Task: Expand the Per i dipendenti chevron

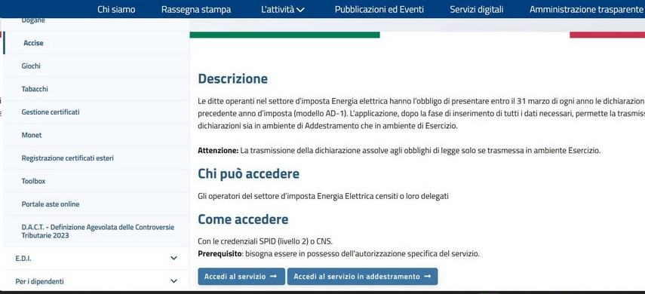Action: click(x=174, y=281)
